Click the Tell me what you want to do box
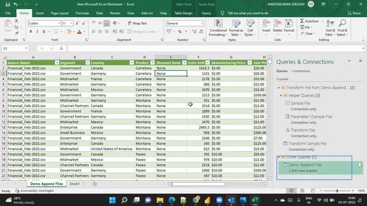This screenshot has width=367, height=206. pos(248,13)
